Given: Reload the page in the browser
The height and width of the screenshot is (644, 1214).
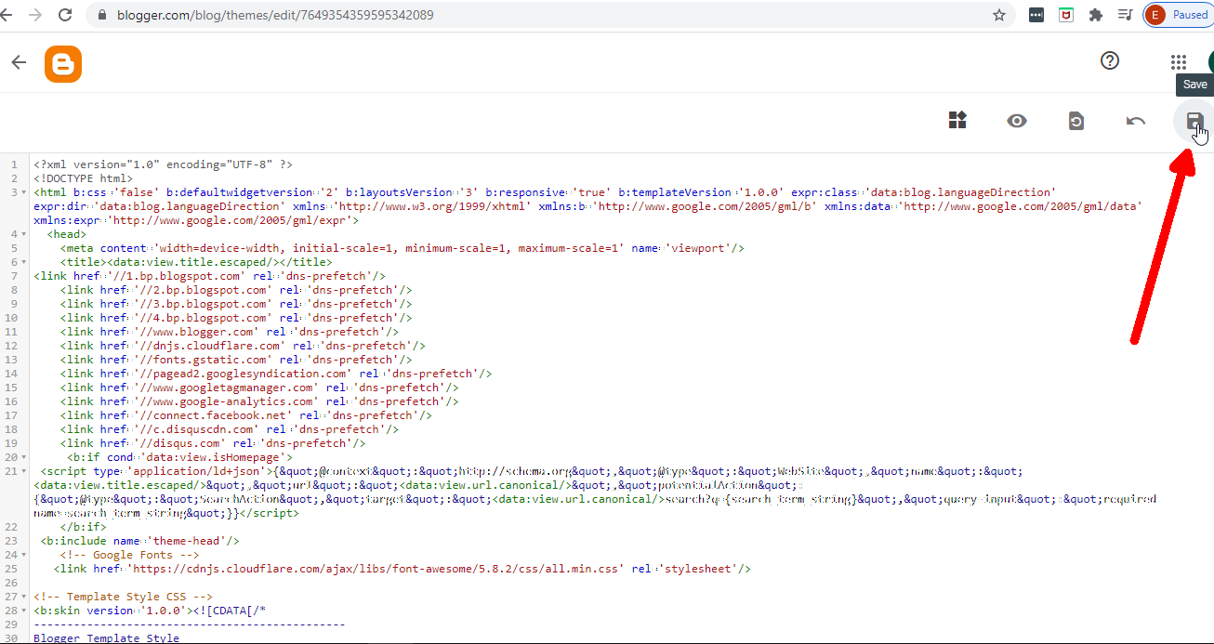Looking at the screenshot, I should [x=65, y=15].
